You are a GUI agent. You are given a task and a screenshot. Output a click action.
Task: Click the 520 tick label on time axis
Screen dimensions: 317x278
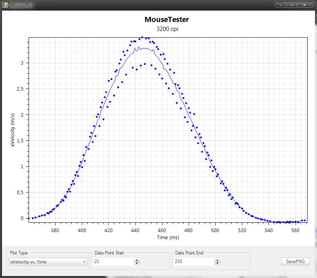(x=242, y=231)
